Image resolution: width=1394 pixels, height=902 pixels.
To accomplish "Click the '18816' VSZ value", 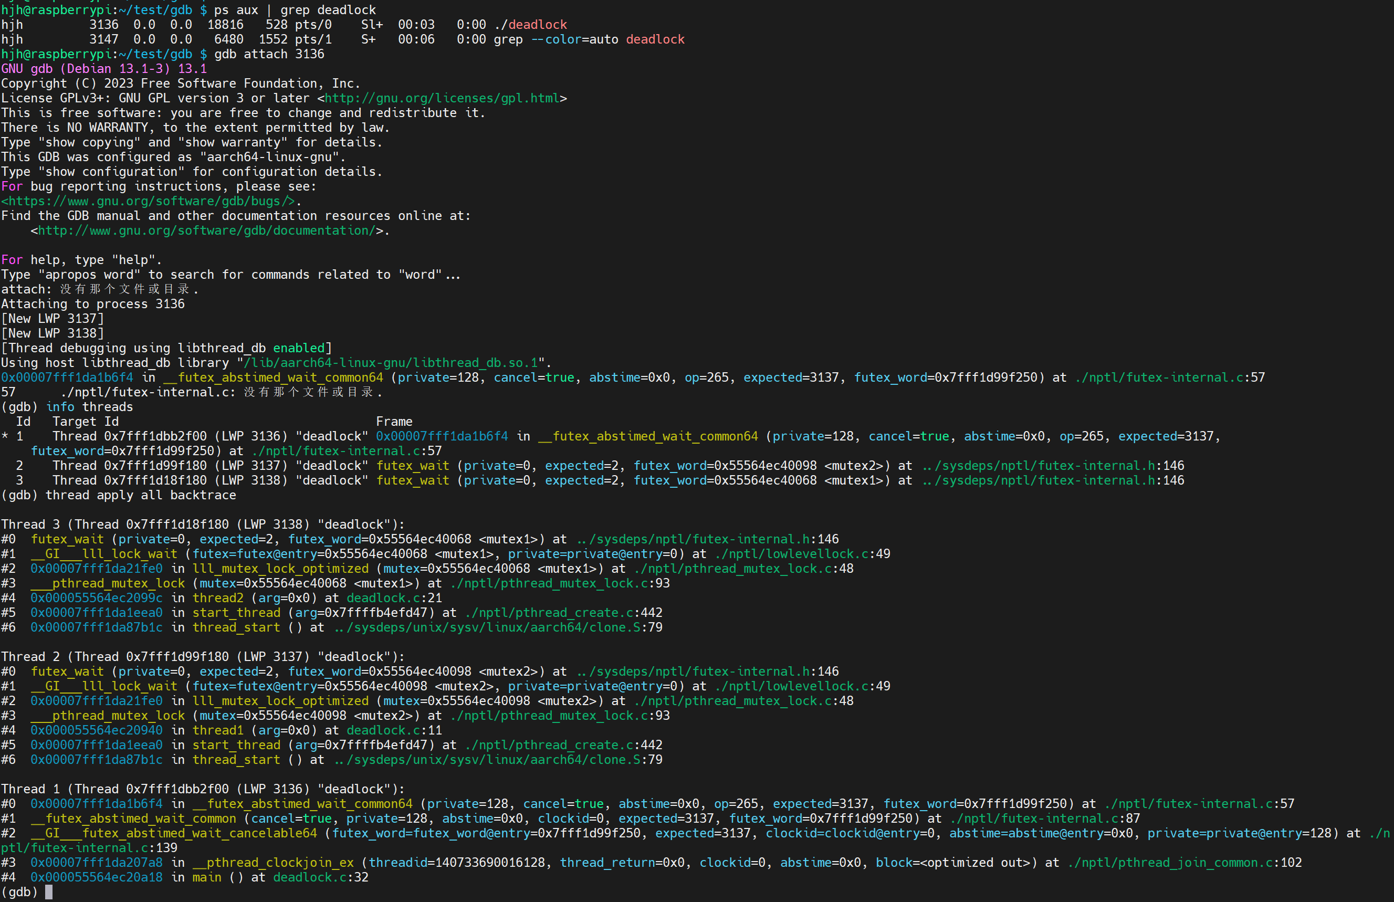I will 225,25.
